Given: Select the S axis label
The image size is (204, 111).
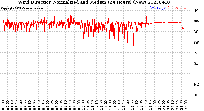Looking at the screenshot, I should point(196,53).
